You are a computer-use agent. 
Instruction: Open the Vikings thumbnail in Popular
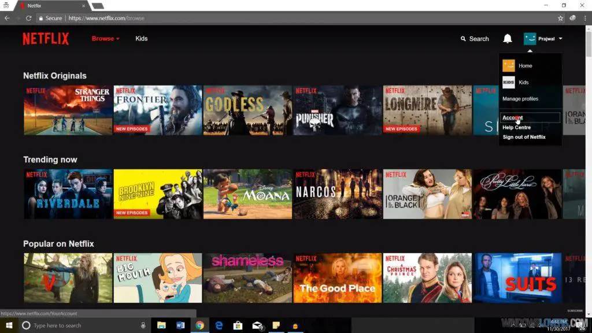[x=68, y=278]
